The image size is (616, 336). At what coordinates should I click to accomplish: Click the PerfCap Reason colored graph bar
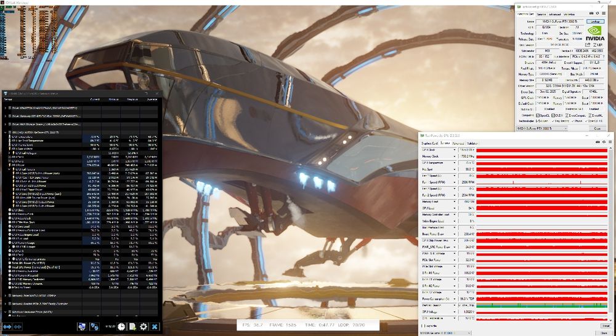[x=541, y=305]
